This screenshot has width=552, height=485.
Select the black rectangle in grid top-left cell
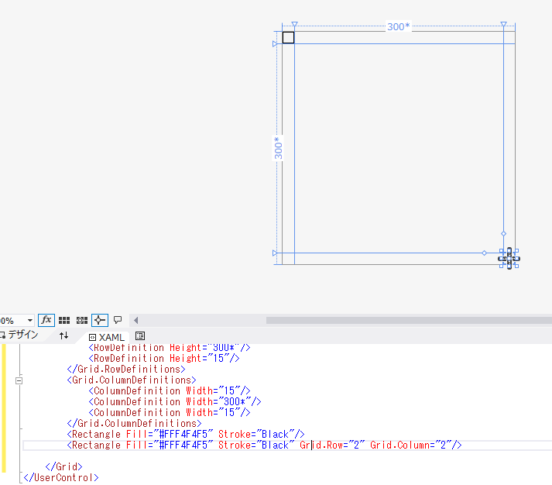click(288, 38)
